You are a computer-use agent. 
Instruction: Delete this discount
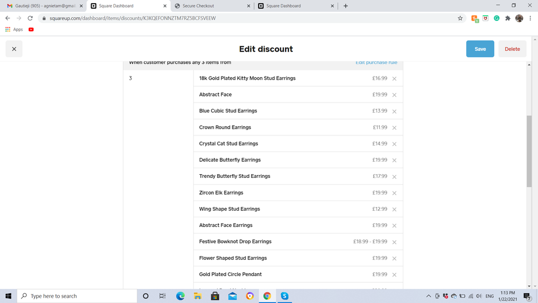pyautogui.click(x=512, y=49)
